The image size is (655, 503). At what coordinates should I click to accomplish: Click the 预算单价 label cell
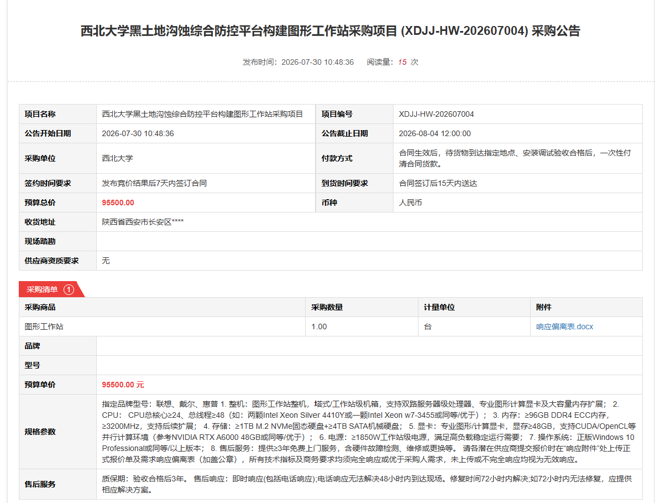tap(57, 385)
